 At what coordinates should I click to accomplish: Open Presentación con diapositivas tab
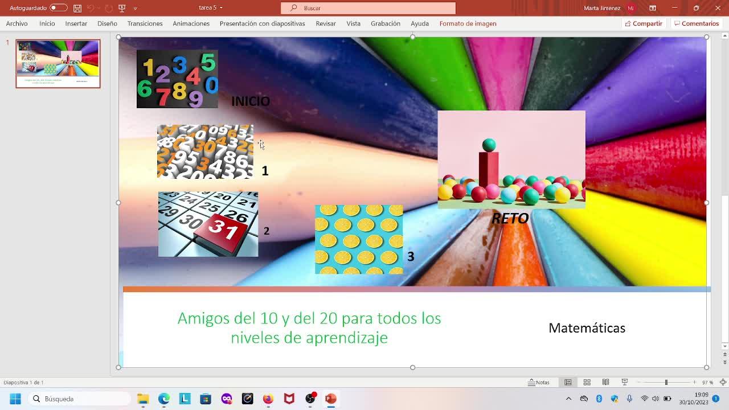pyautogui.click(x=262, y=23)
